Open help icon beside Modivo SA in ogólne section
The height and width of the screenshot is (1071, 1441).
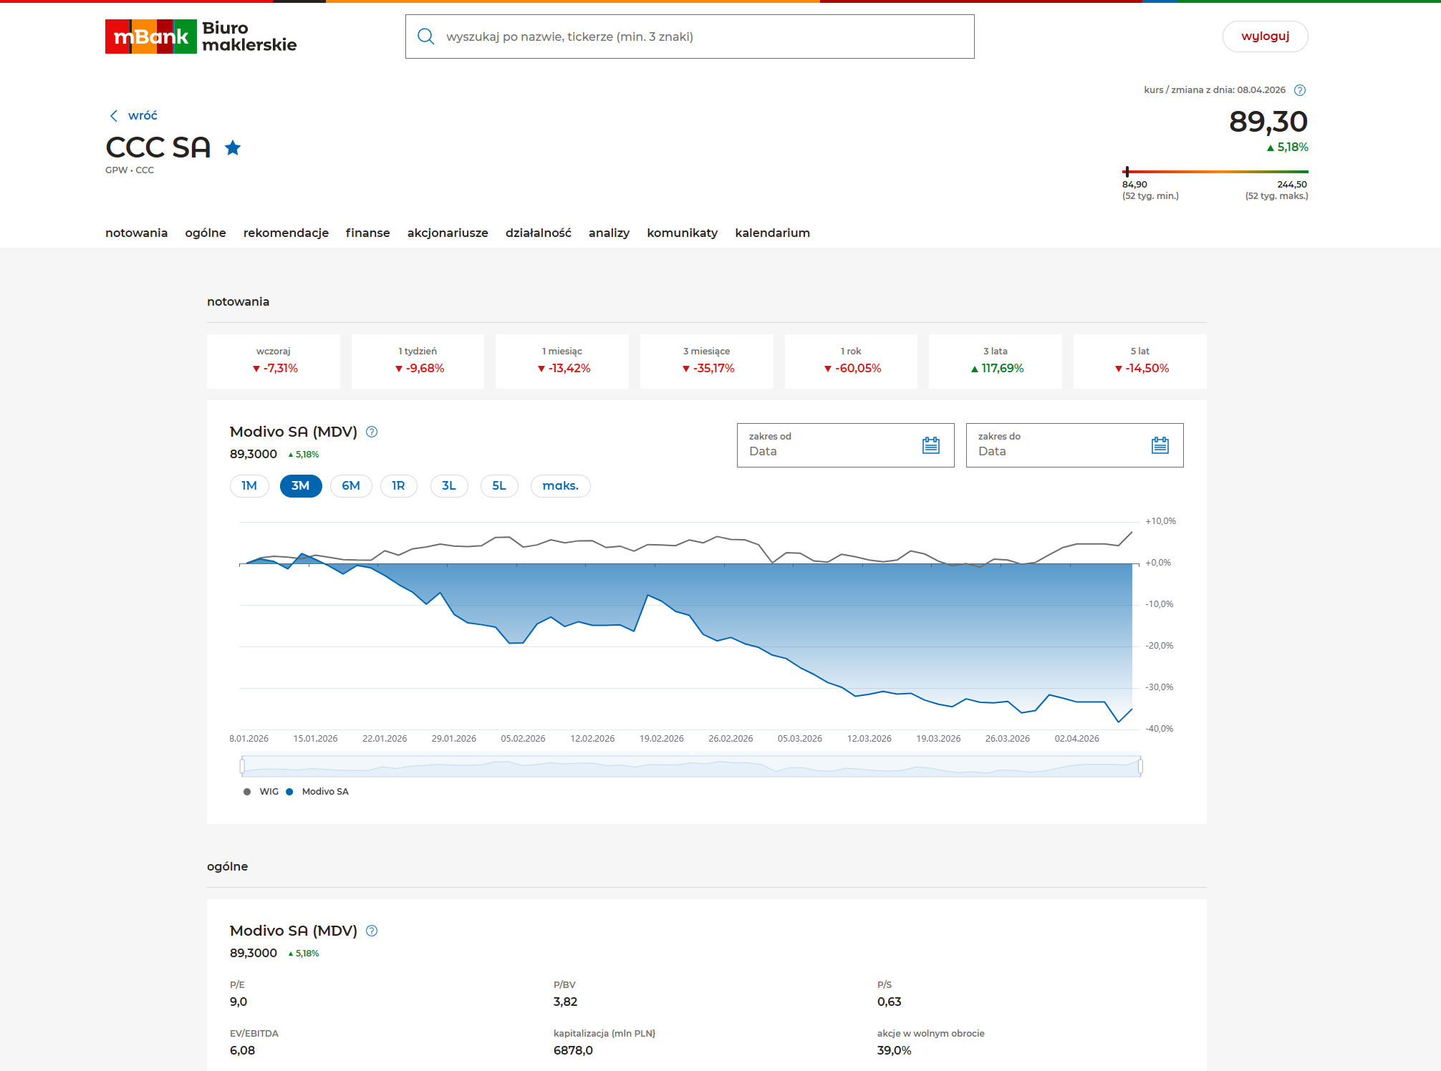(372, 931)
